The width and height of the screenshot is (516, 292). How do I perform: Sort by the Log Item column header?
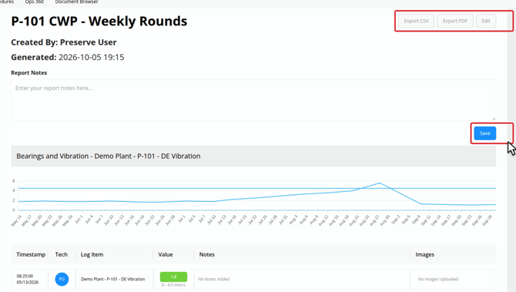(92, 254)
